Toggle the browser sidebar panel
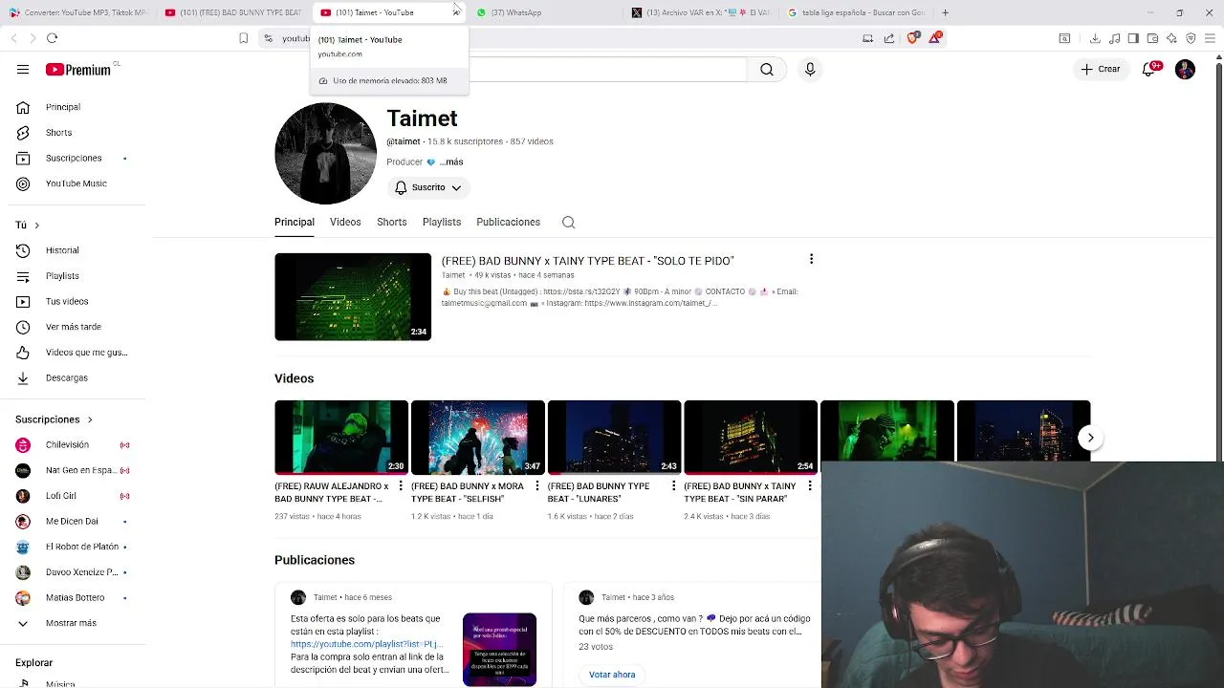The image size is (1224, 688). point(1133,38)
